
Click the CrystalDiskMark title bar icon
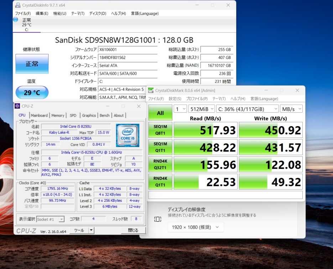151,90
